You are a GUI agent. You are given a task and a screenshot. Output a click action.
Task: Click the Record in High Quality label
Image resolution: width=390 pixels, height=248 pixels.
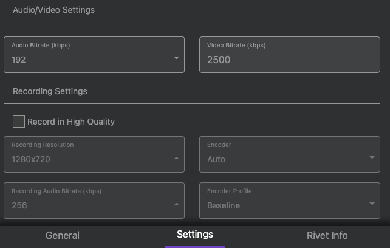pyautogui.click(x=71, y=122)
